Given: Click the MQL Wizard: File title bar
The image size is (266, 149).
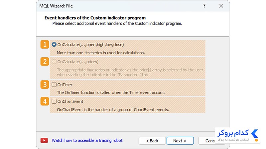Looking at the screenshot, I should click(119, 6).
